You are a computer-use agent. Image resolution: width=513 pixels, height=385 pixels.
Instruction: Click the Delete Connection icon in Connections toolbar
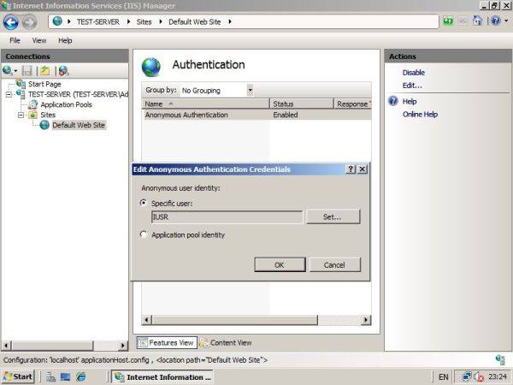pos(63,70)
